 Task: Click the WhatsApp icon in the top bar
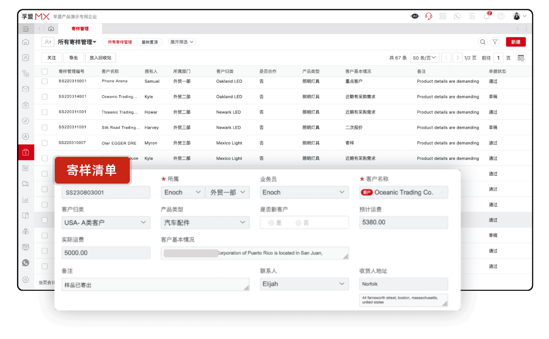point(457,16)
